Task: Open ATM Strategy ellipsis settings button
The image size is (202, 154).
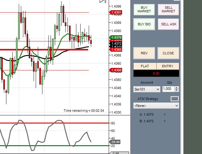Action: (175, 99)
